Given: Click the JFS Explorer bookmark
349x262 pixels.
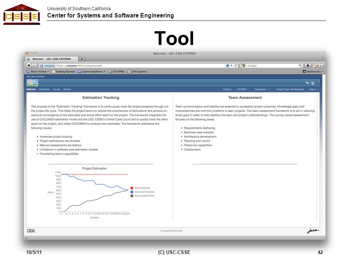Looking at the screenshot, I should point(137,72).
